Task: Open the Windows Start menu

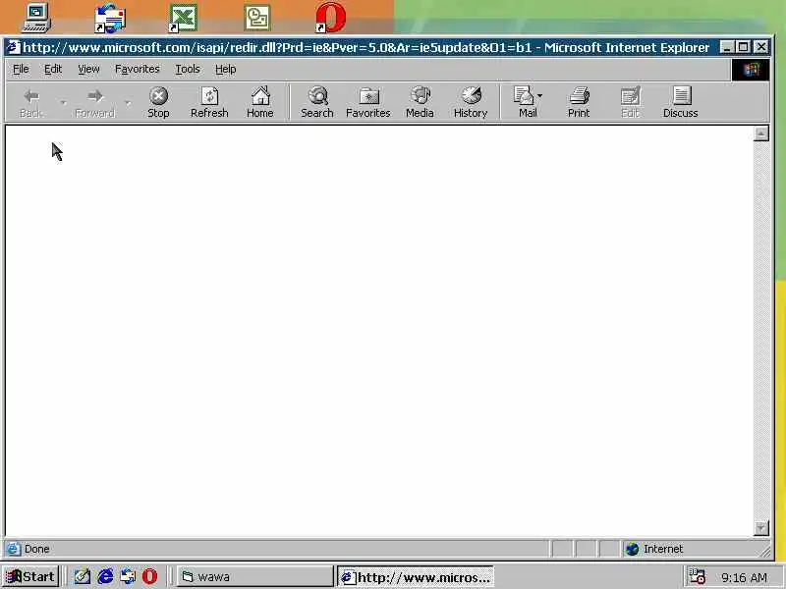Action: 30,576
